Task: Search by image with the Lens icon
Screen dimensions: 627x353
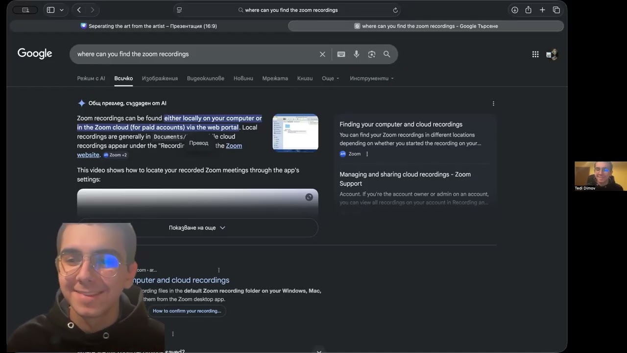Action: tap(372, 54)
